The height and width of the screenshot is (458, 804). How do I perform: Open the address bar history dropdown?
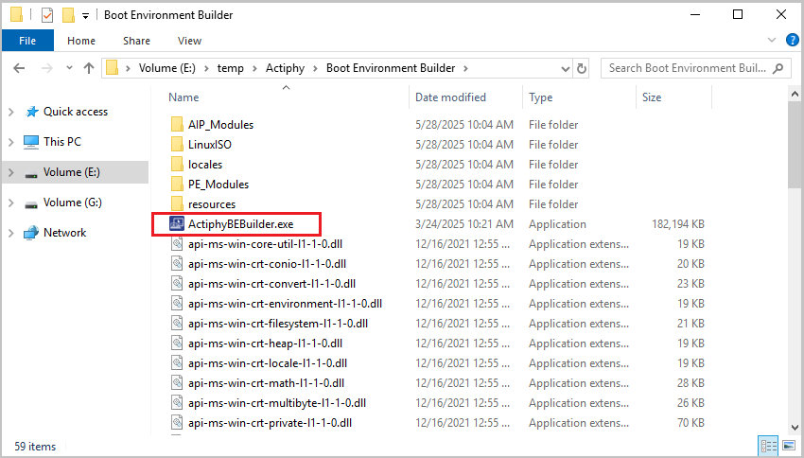(x=565, y=68)
